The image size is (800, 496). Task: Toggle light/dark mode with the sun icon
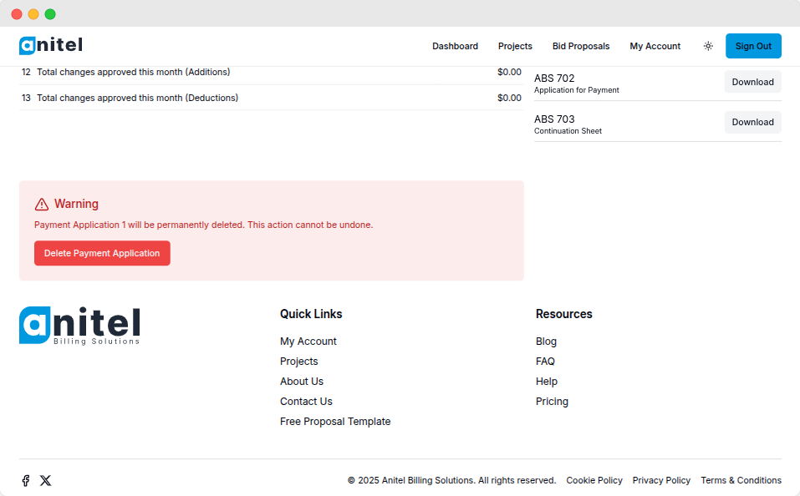(708, 46)
